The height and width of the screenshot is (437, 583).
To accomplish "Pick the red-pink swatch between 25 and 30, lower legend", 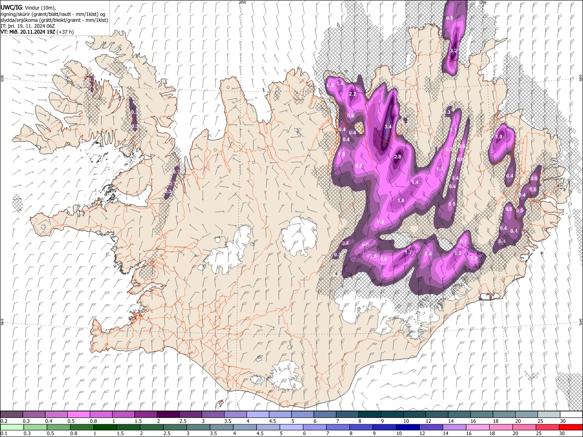I will pyautogui.click(x=547, y=427).
